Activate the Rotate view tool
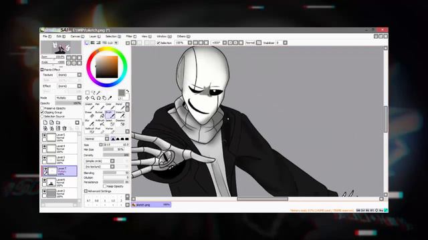The image size is (428, 240). point(98,98)
